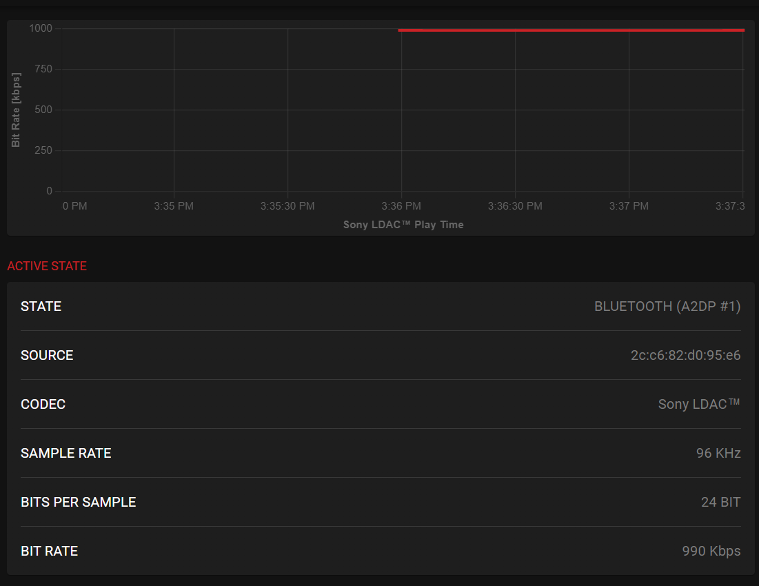
Task: Click the red ACTIVE STATE section heading
Action: tap(47, 266)
